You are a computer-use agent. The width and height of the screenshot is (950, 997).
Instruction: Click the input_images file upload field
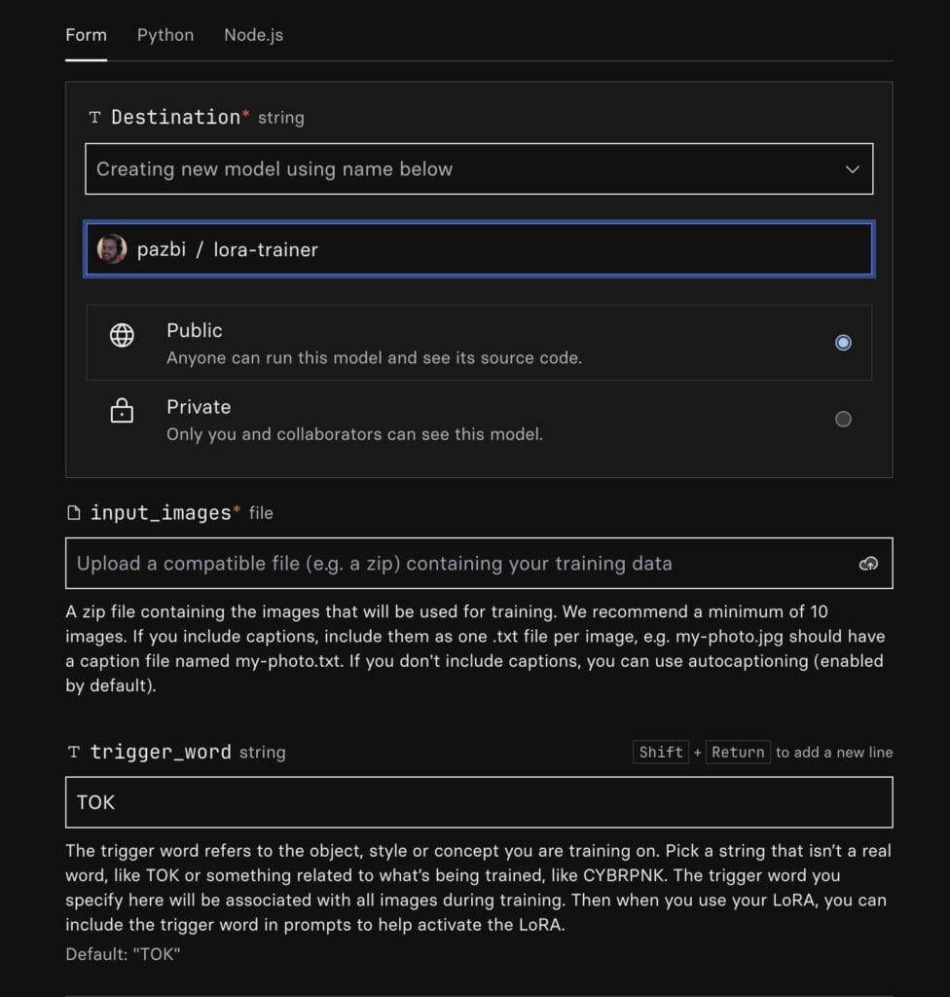pyautogui.click(x=479, y=564)
